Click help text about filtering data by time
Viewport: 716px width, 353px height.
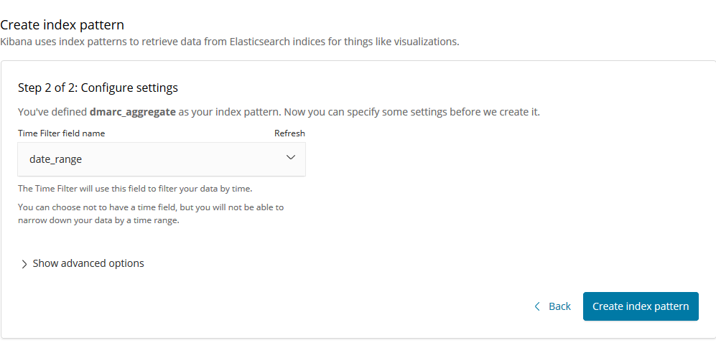135,189
